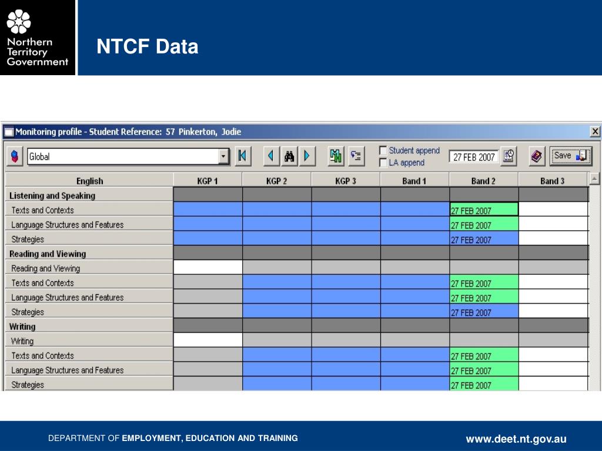This screenshot has height=451, width=602.
Task: Click the green MH toolbar icon
Action: click(x=336, y=156)
